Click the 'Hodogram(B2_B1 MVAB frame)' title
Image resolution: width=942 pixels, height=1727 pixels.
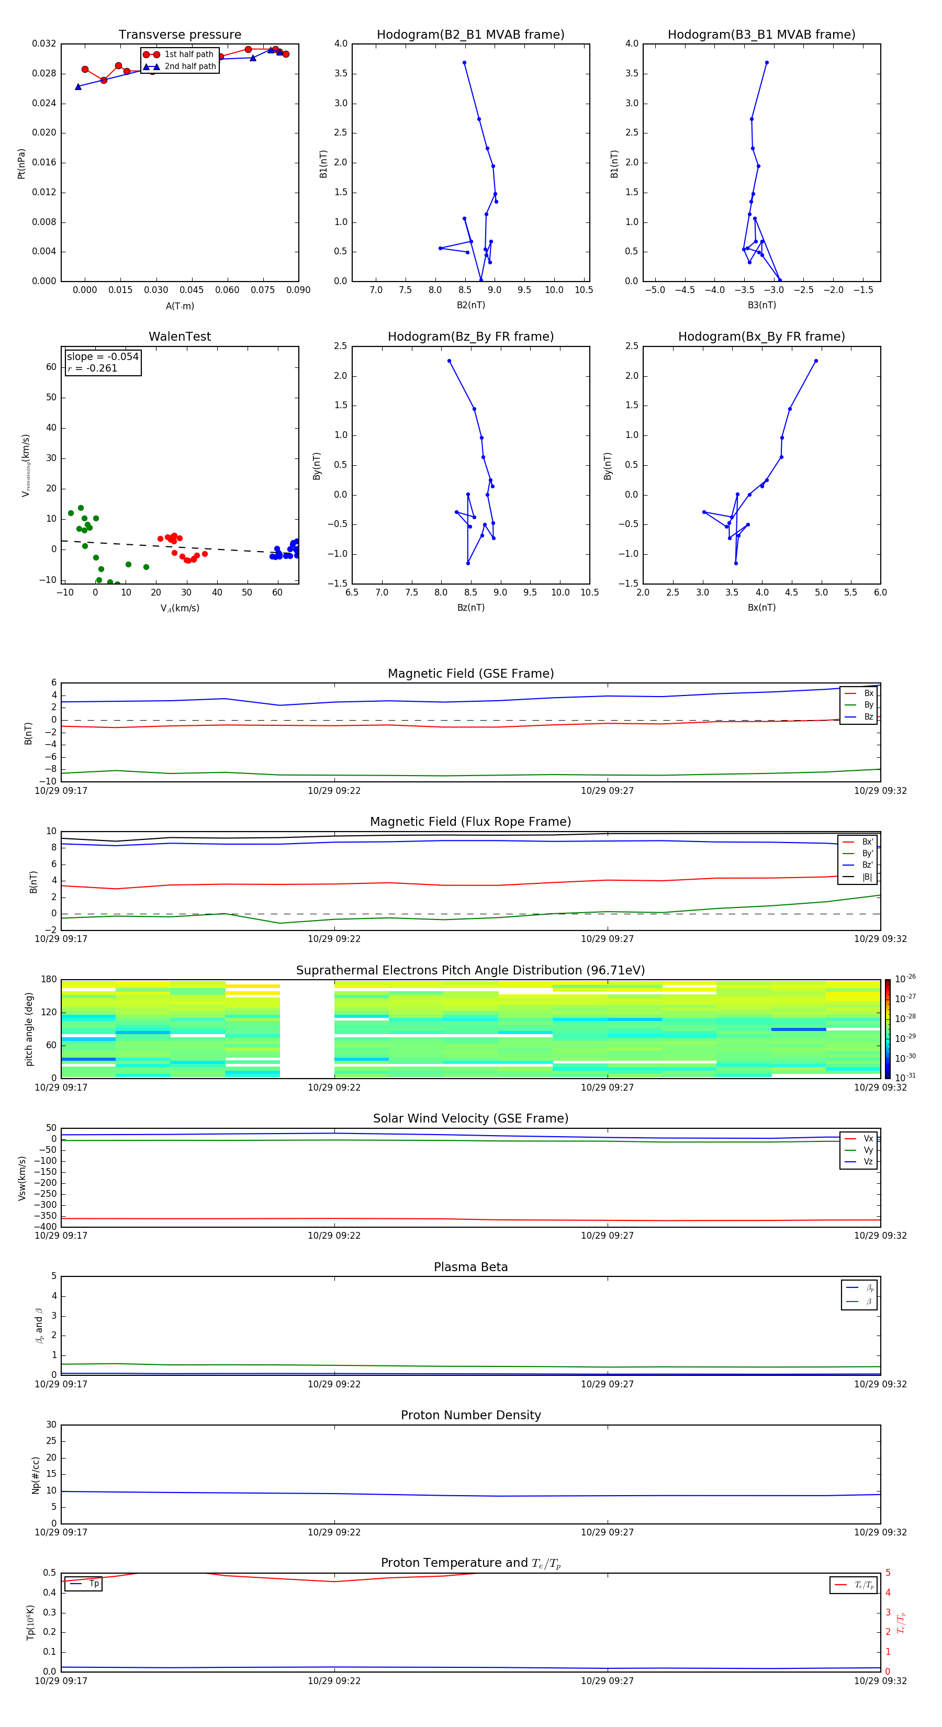click(x=470, y=35)
